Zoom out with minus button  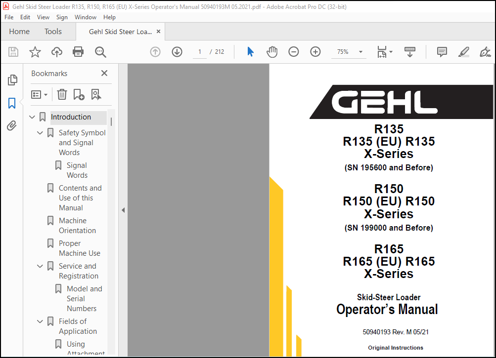coord(294,52)
